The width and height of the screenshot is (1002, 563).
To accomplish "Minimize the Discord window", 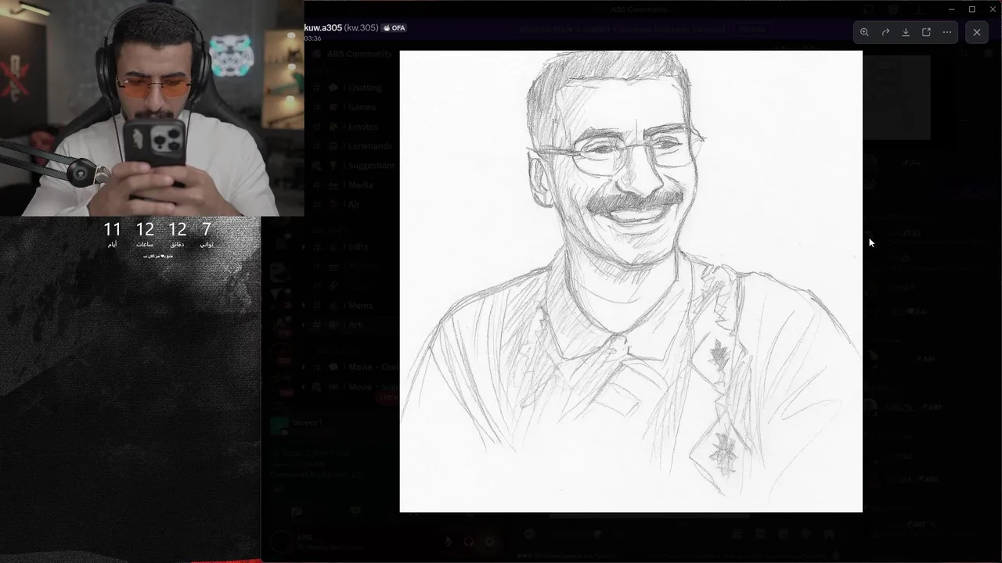I will 951,9.
